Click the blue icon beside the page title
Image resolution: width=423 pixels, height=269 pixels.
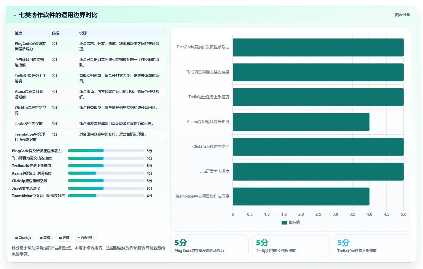tap(14, 15)
